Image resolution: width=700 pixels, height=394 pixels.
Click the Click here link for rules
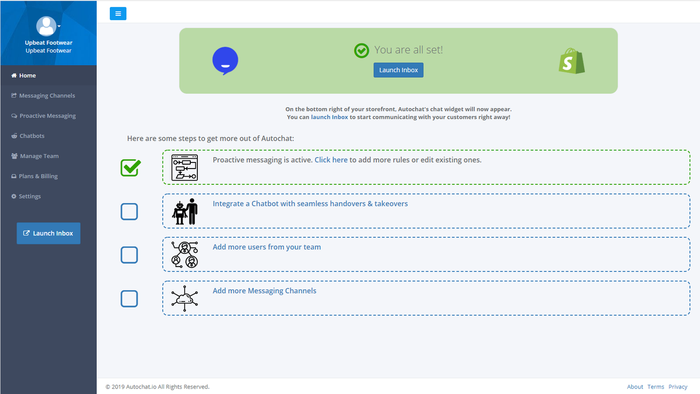[x=331, y=159]
